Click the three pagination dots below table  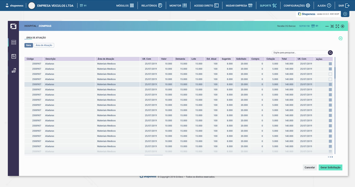[330, 157]
